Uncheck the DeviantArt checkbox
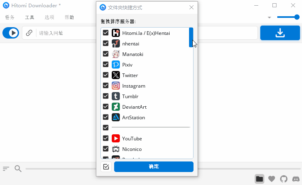302x185 pixels. pos(106,107)
